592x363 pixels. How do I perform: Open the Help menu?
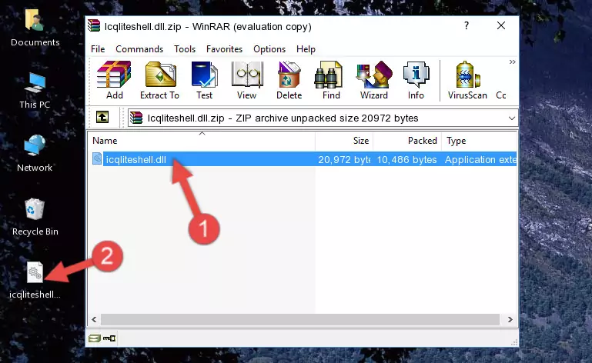coord(306,49)
